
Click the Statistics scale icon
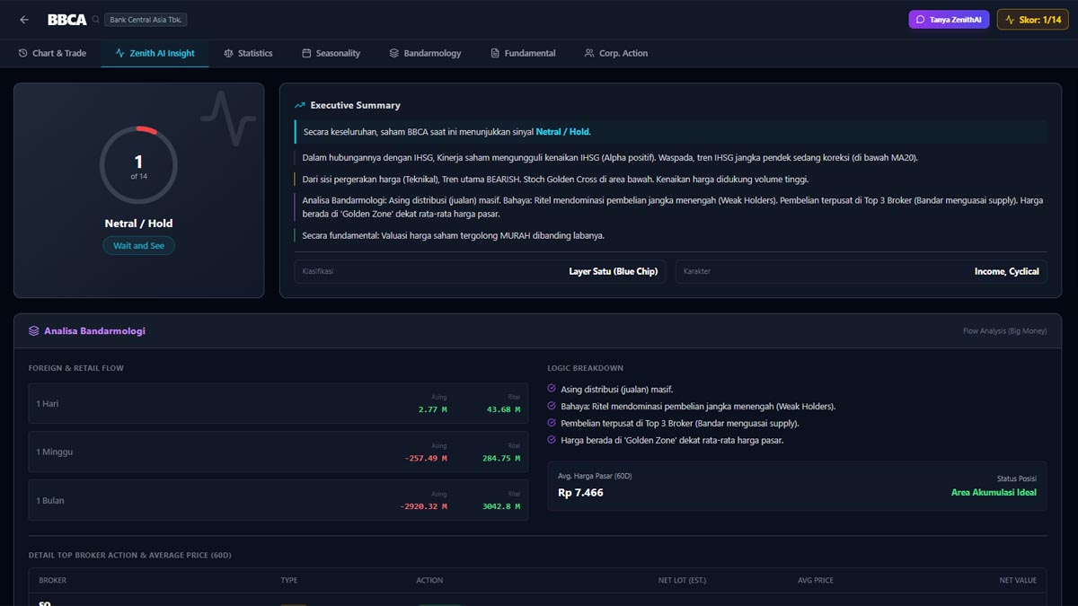coord(228,53)
